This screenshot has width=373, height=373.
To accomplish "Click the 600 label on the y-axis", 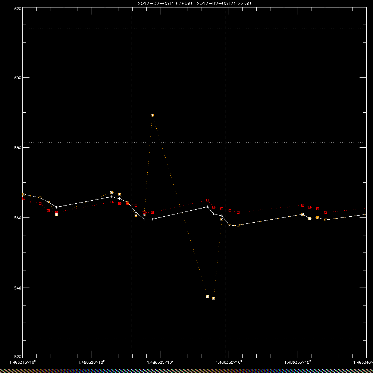I will (x=18, y=78).
